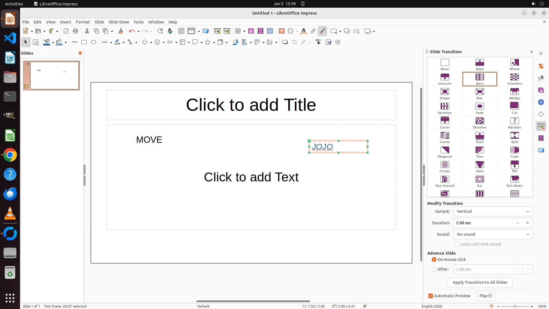Toggle the Display Grid icon

tap(181, 31)
